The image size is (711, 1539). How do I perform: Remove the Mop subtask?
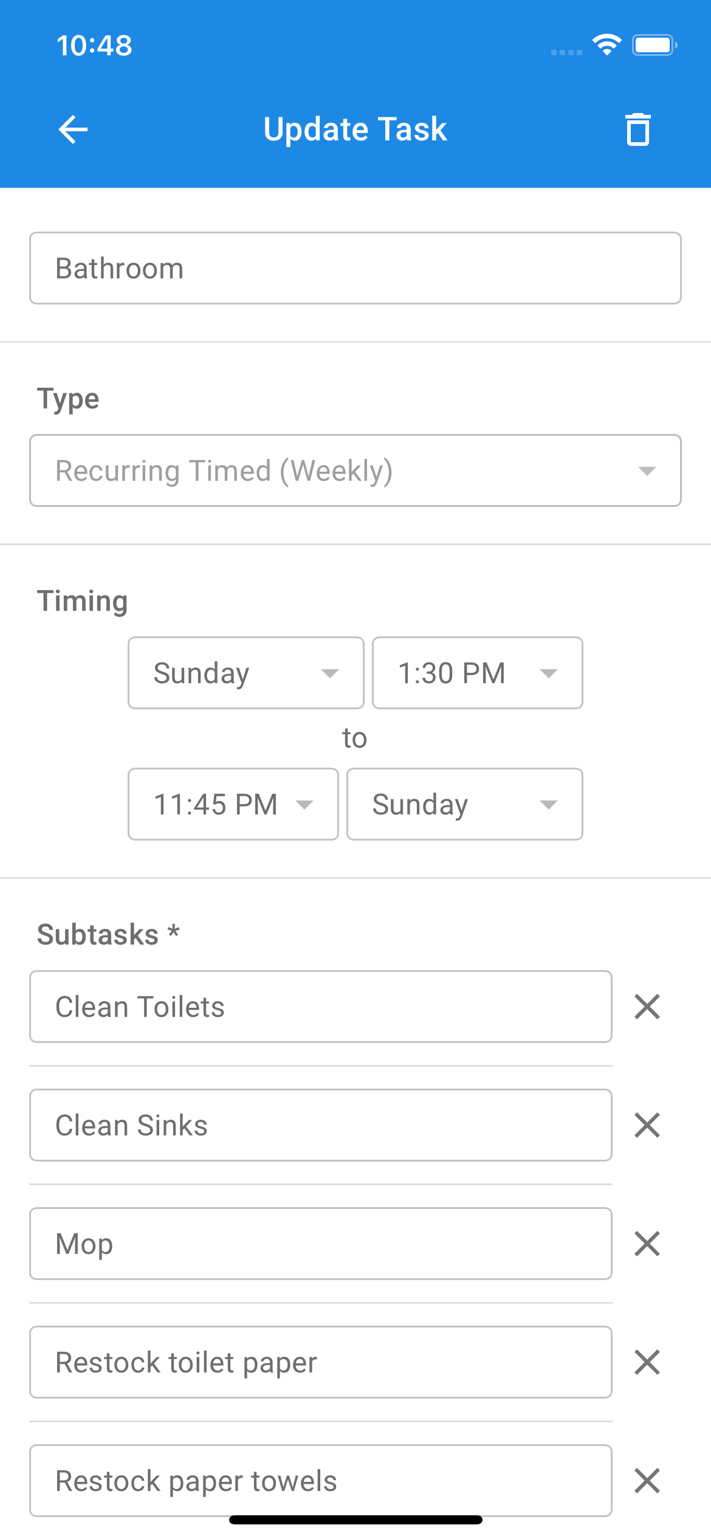tap(647, 1244)
